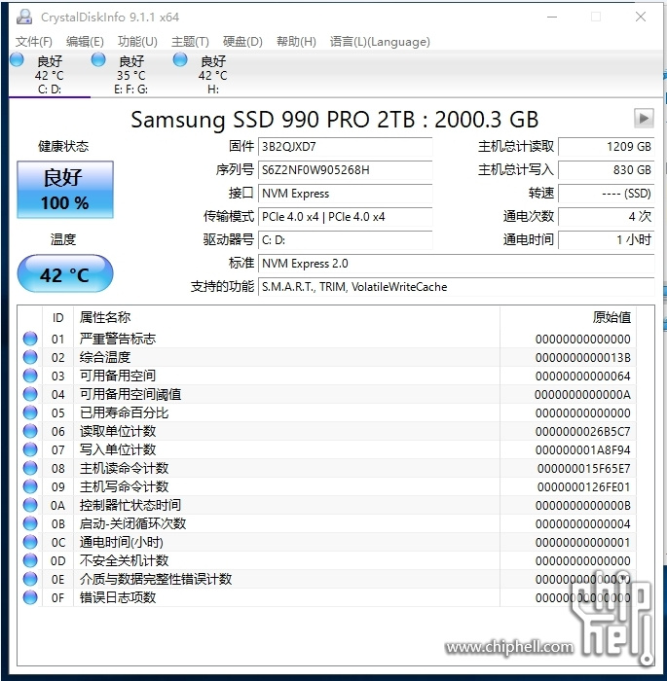This screenshot has width=667, height=681.
Task: Select the E: F: G: disk tab
Action: pos(130,74)
